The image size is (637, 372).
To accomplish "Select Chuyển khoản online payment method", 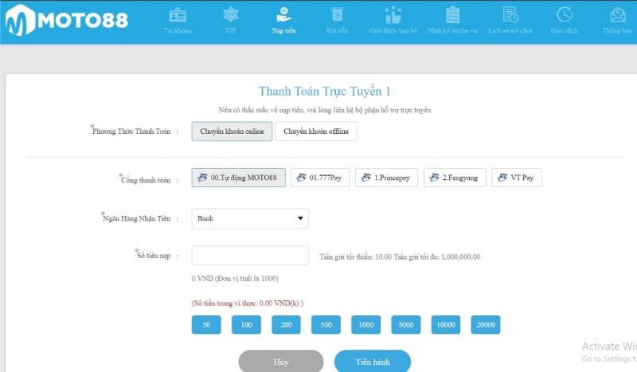I will pos(232,131).
